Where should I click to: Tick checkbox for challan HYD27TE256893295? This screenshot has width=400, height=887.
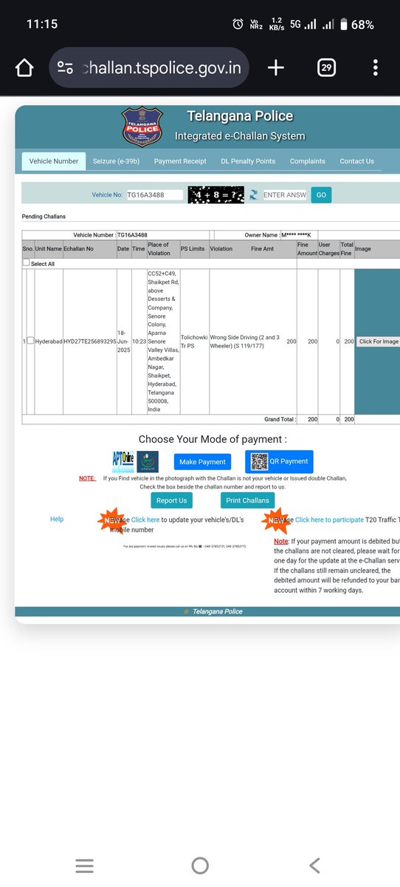coord(30,341)
